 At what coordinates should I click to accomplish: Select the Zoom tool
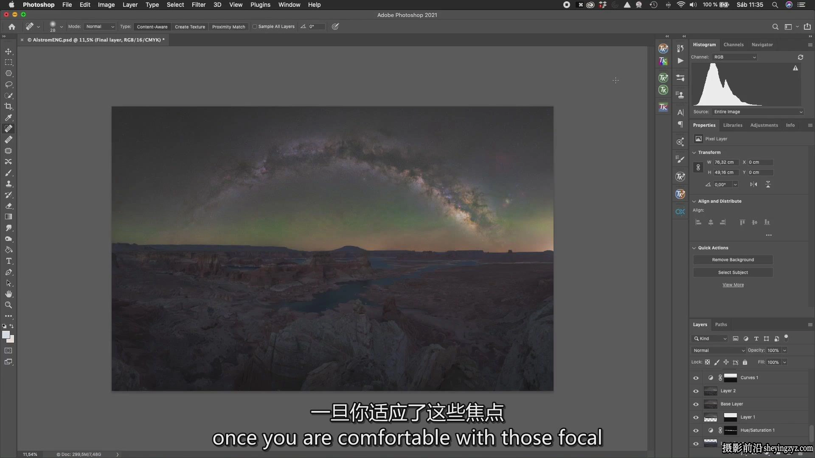[8, 305]
